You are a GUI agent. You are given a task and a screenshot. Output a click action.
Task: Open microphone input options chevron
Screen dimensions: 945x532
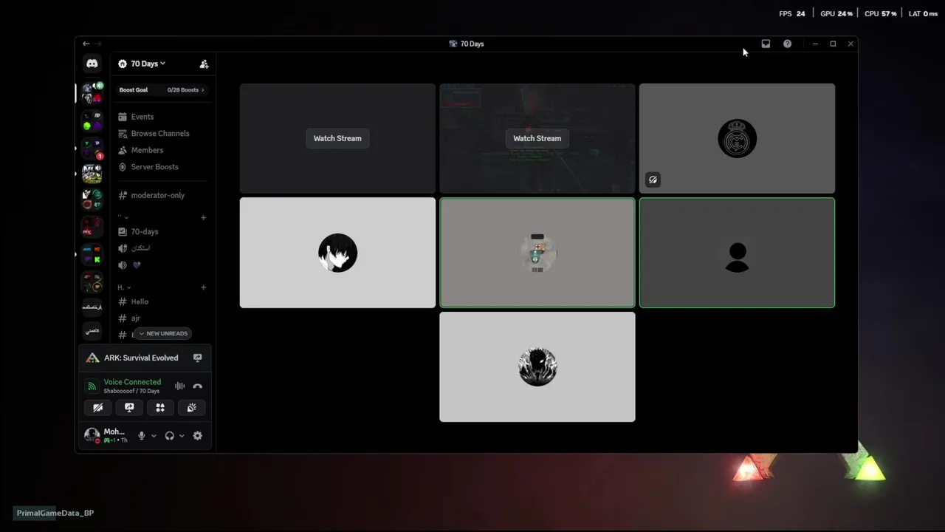(x=154, y=436)
